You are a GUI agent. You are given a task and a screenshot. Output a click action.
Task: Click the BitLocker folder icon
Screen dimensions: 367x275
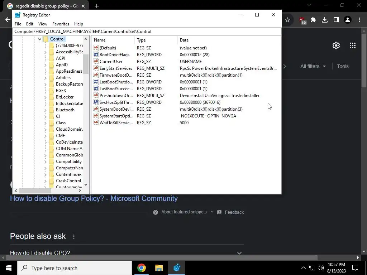click(x=52, y=97)
